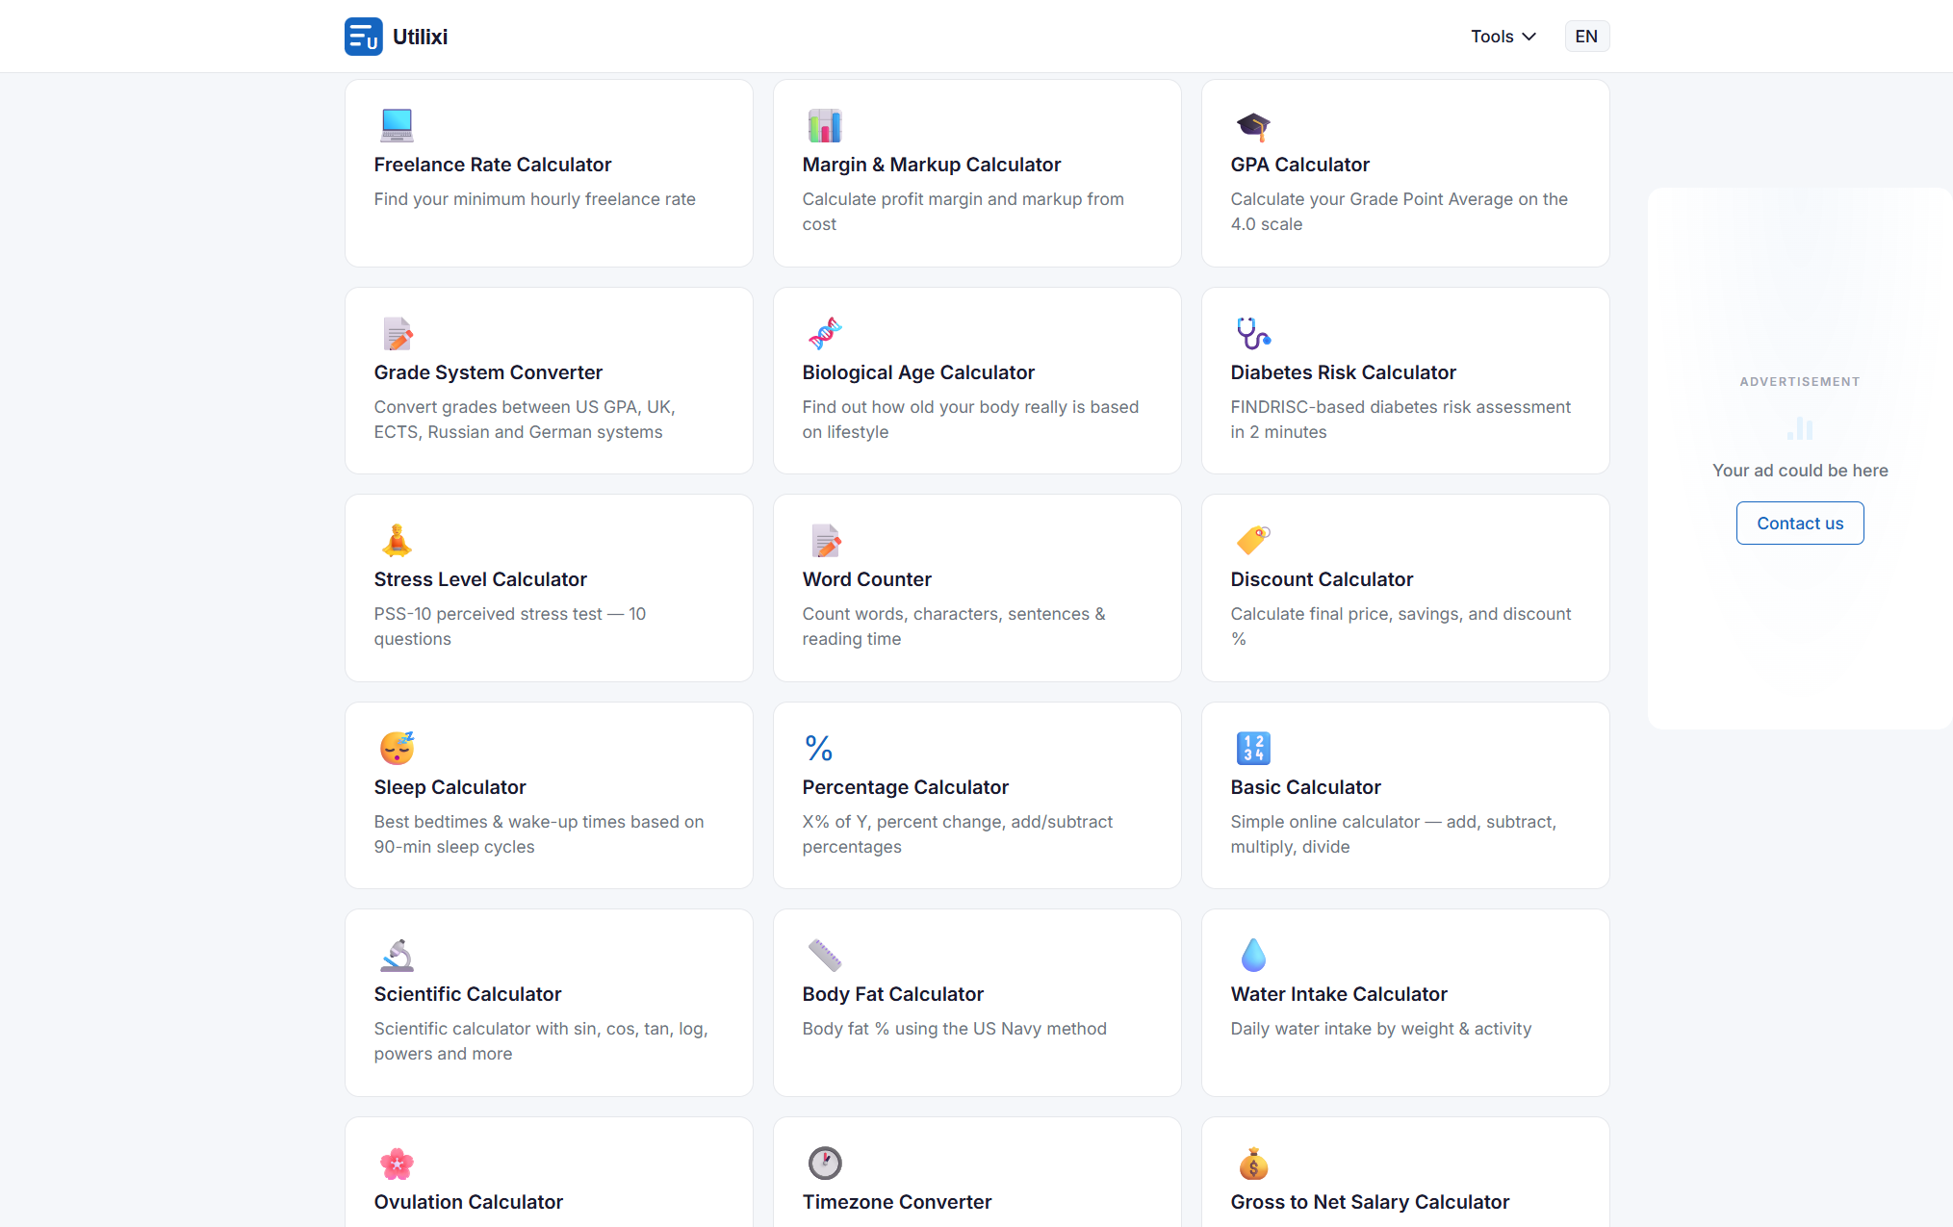Click the ADVERTISEMENT label
The width and height of the screenshot is (1953, 1227).
click(x=1800, y=382)
